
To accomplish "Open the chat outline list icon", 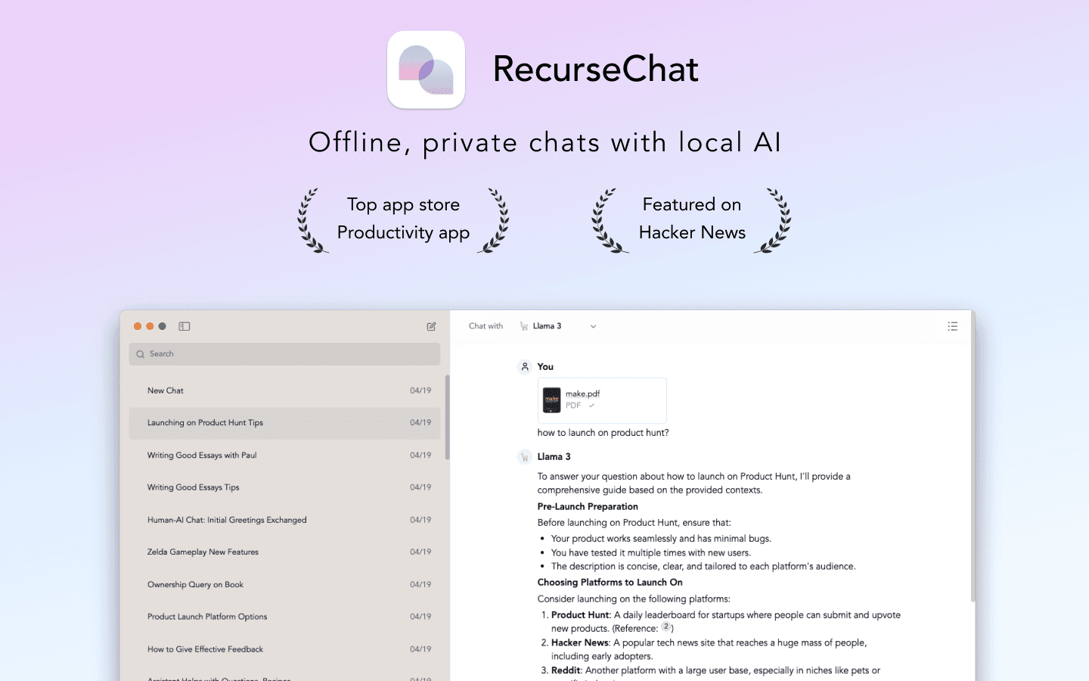I will [x=952, y=326].
